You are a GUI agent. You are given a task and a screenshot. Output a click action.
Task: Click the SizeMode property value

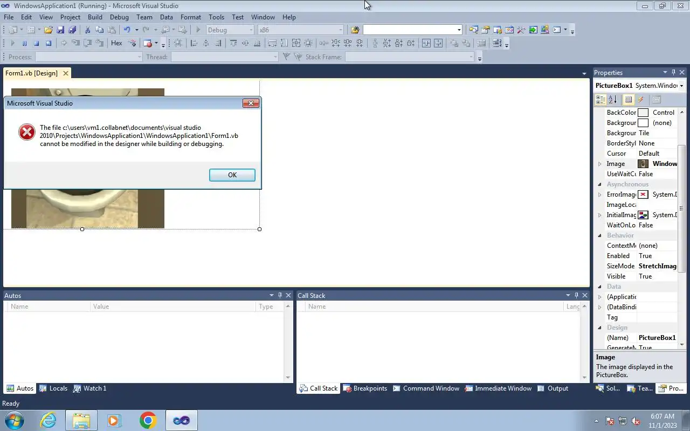tap(657, 266)
